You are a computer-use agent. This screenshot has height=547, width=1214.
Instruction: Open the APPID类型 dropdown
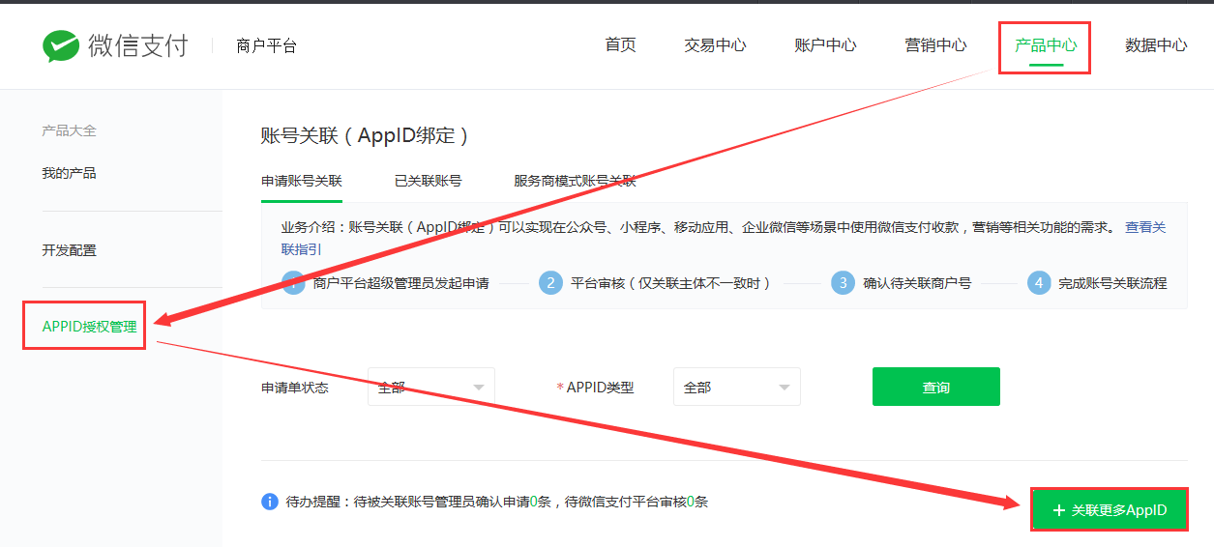737,387
